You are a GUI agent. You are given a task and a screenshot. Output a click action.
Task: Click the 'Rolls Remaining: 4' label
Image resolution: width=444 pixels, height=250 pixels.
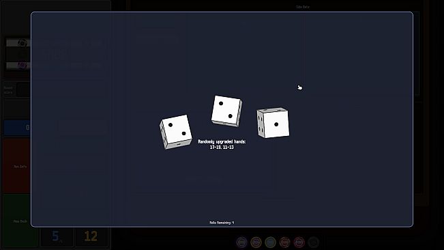tap(222, 223)
